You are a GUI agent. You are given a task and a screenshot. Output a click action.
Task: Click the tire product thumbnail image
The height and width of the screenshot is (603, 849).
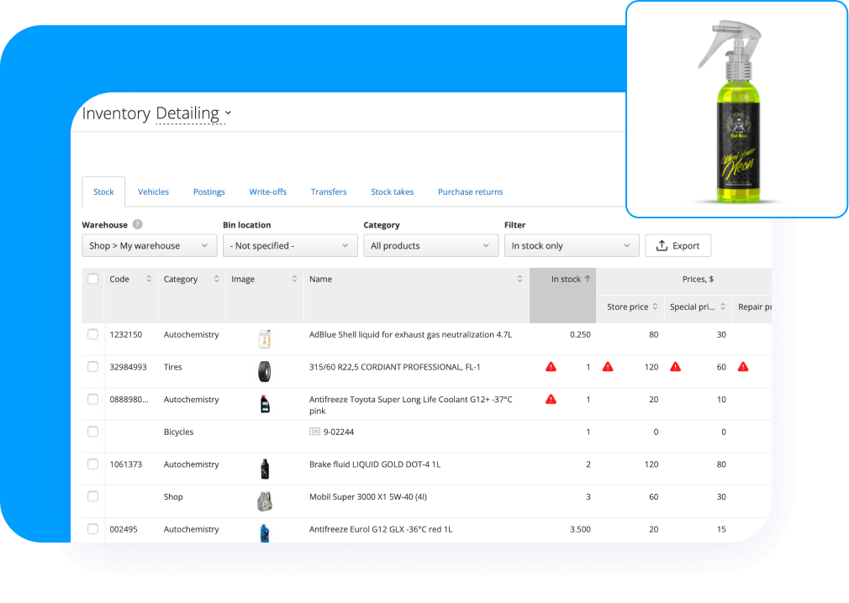(264, 370)
